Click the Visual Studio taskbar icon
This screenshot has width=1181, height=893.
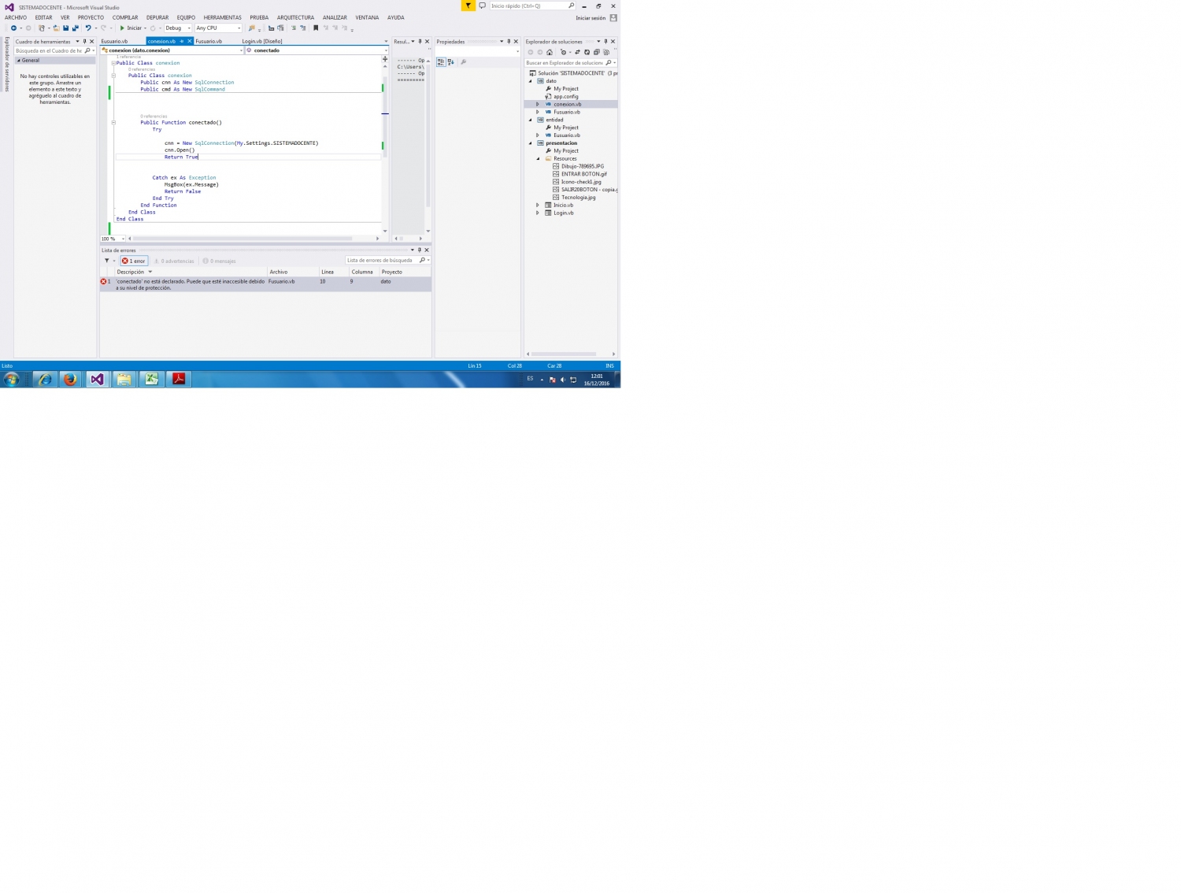97,379
